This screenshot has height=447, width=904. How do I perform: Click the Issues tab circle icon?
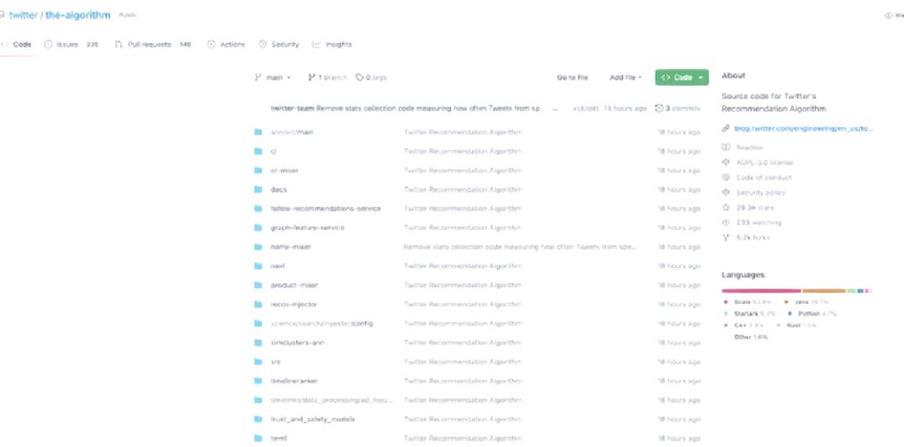tap(47, 45)
